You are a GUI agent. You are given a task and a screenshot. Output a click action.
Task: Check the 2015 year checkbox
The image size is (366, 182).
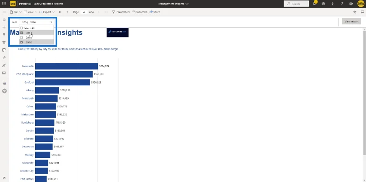point(22,37)
